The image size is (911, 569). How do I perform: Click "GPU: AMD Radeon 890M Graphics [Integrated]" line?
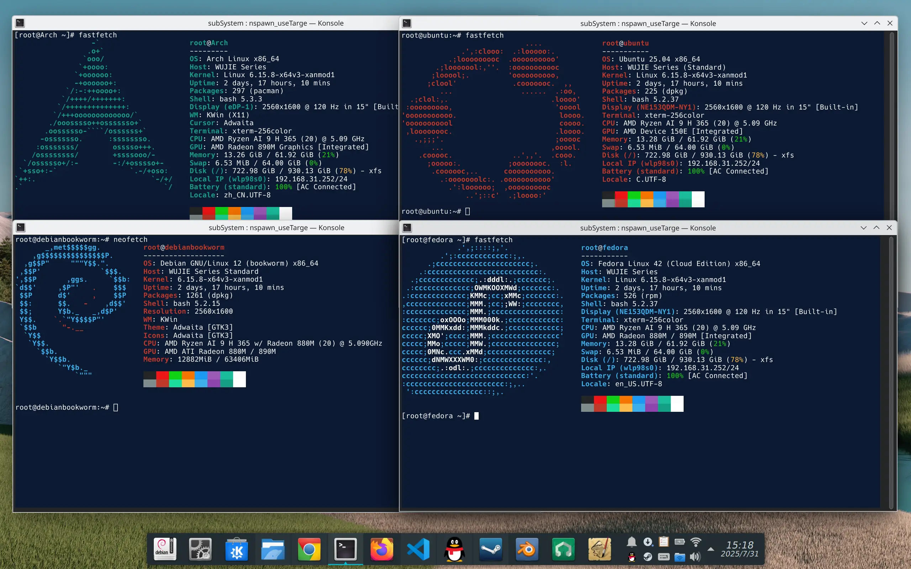click(279, 147)
